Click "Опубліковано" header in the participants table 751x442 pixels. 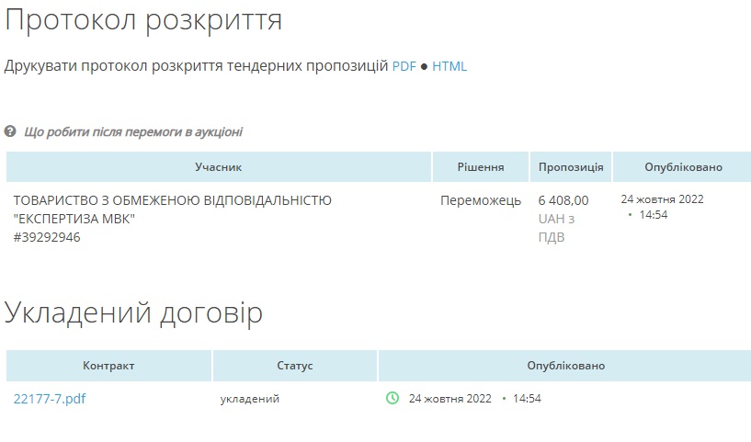coord(683,167)
